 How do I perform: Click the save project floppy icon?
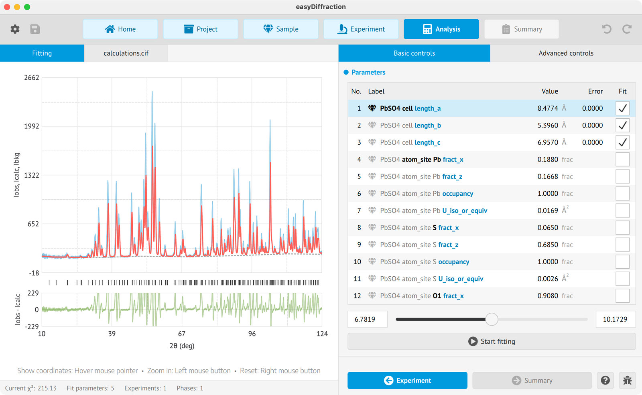click(35, 29)
